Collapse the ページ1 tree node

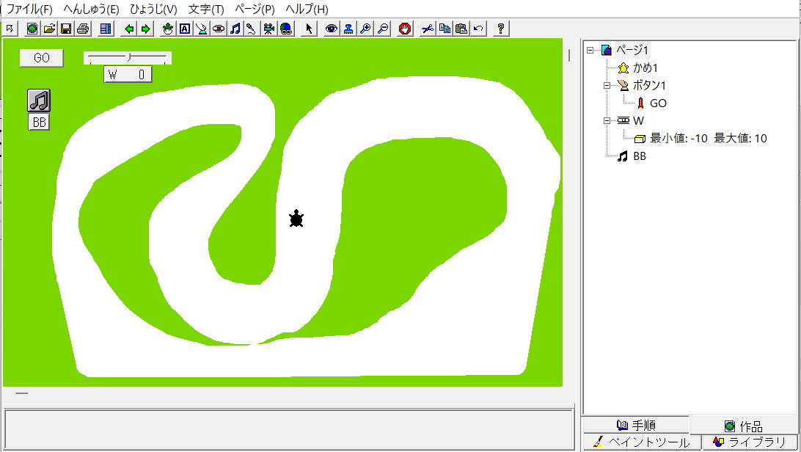pyautogui.click(x=590, y=50)
